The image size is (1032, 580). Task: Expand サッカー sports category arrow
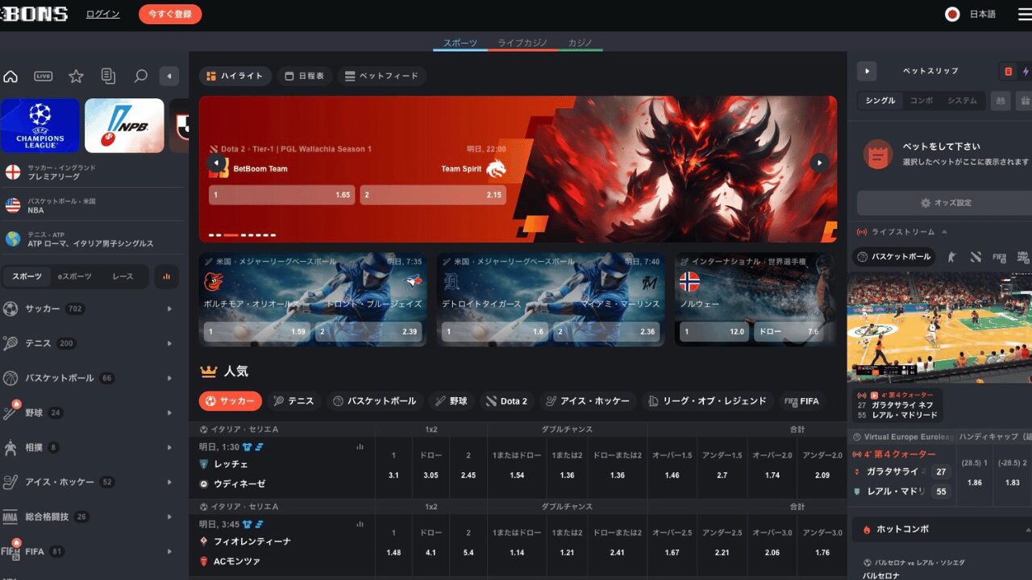click(x=169, y=309)
